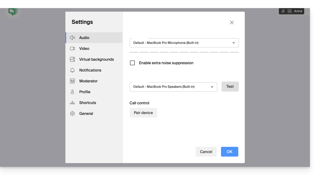This screenshot has width=318, height=175.
Task: Click the Audio speaker icon in sidebar
Action: point(72,38)
